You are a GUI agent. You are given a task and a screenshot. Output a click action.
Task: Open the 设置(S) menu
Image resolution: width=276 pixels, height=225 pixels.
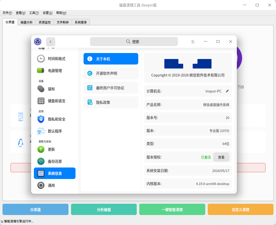click(x=47, y=13)
